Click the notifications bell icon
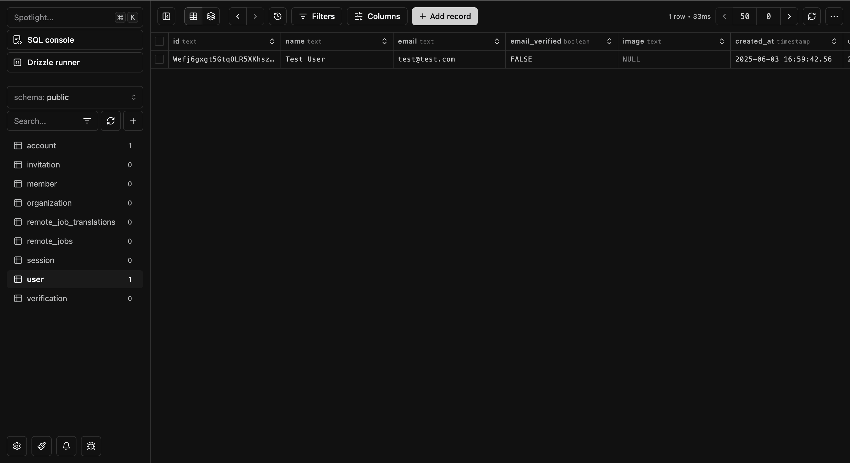850x463 pixels. 66,446
